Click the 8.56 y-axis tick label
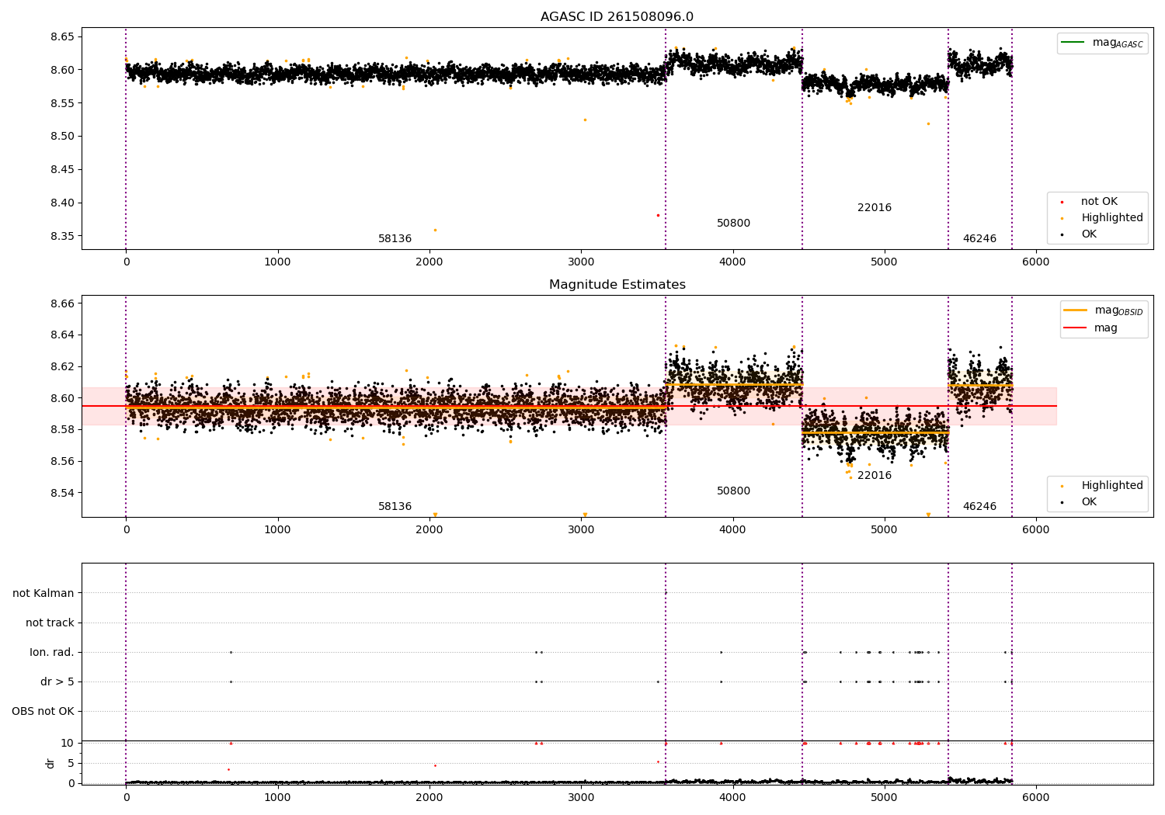Viewport: 1165px width, 815px height. tap(62, 462)
